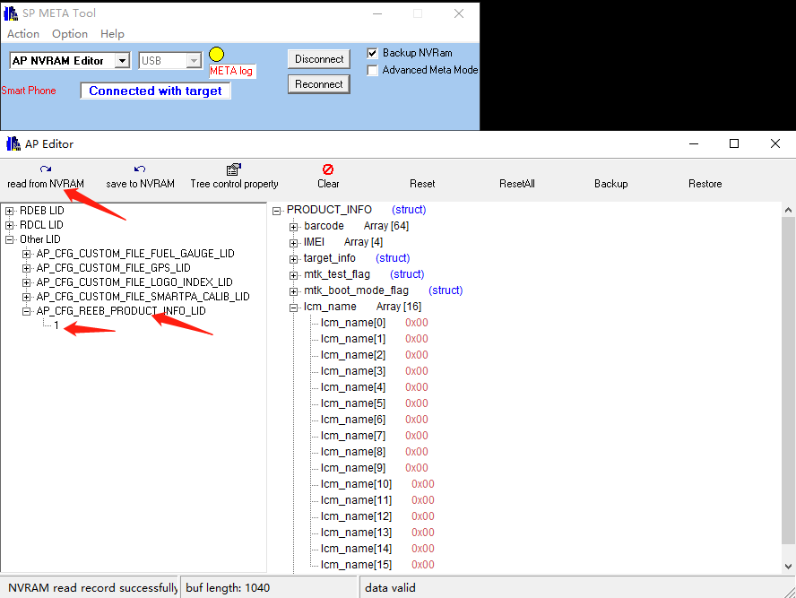Screen dimensions: 796x598
Task: Click the vertical scrollbar in struct panel
Action: point(788,386)
